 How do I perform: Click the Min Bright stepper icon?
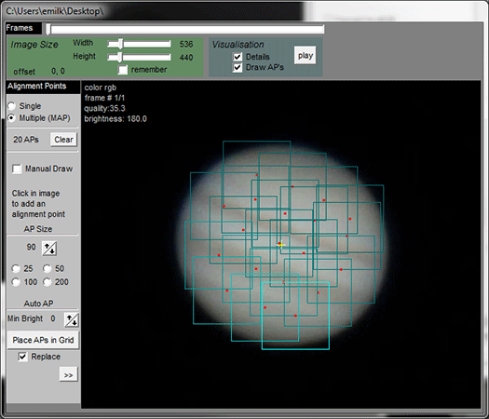(x=72, y=320)
